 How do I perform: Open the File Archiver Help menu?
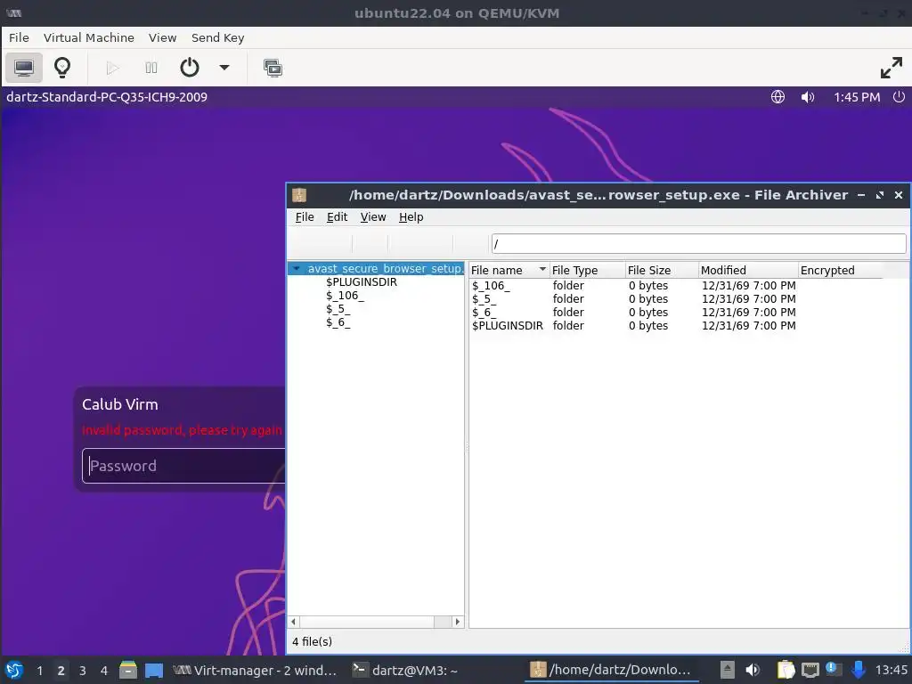click(411, 217)
